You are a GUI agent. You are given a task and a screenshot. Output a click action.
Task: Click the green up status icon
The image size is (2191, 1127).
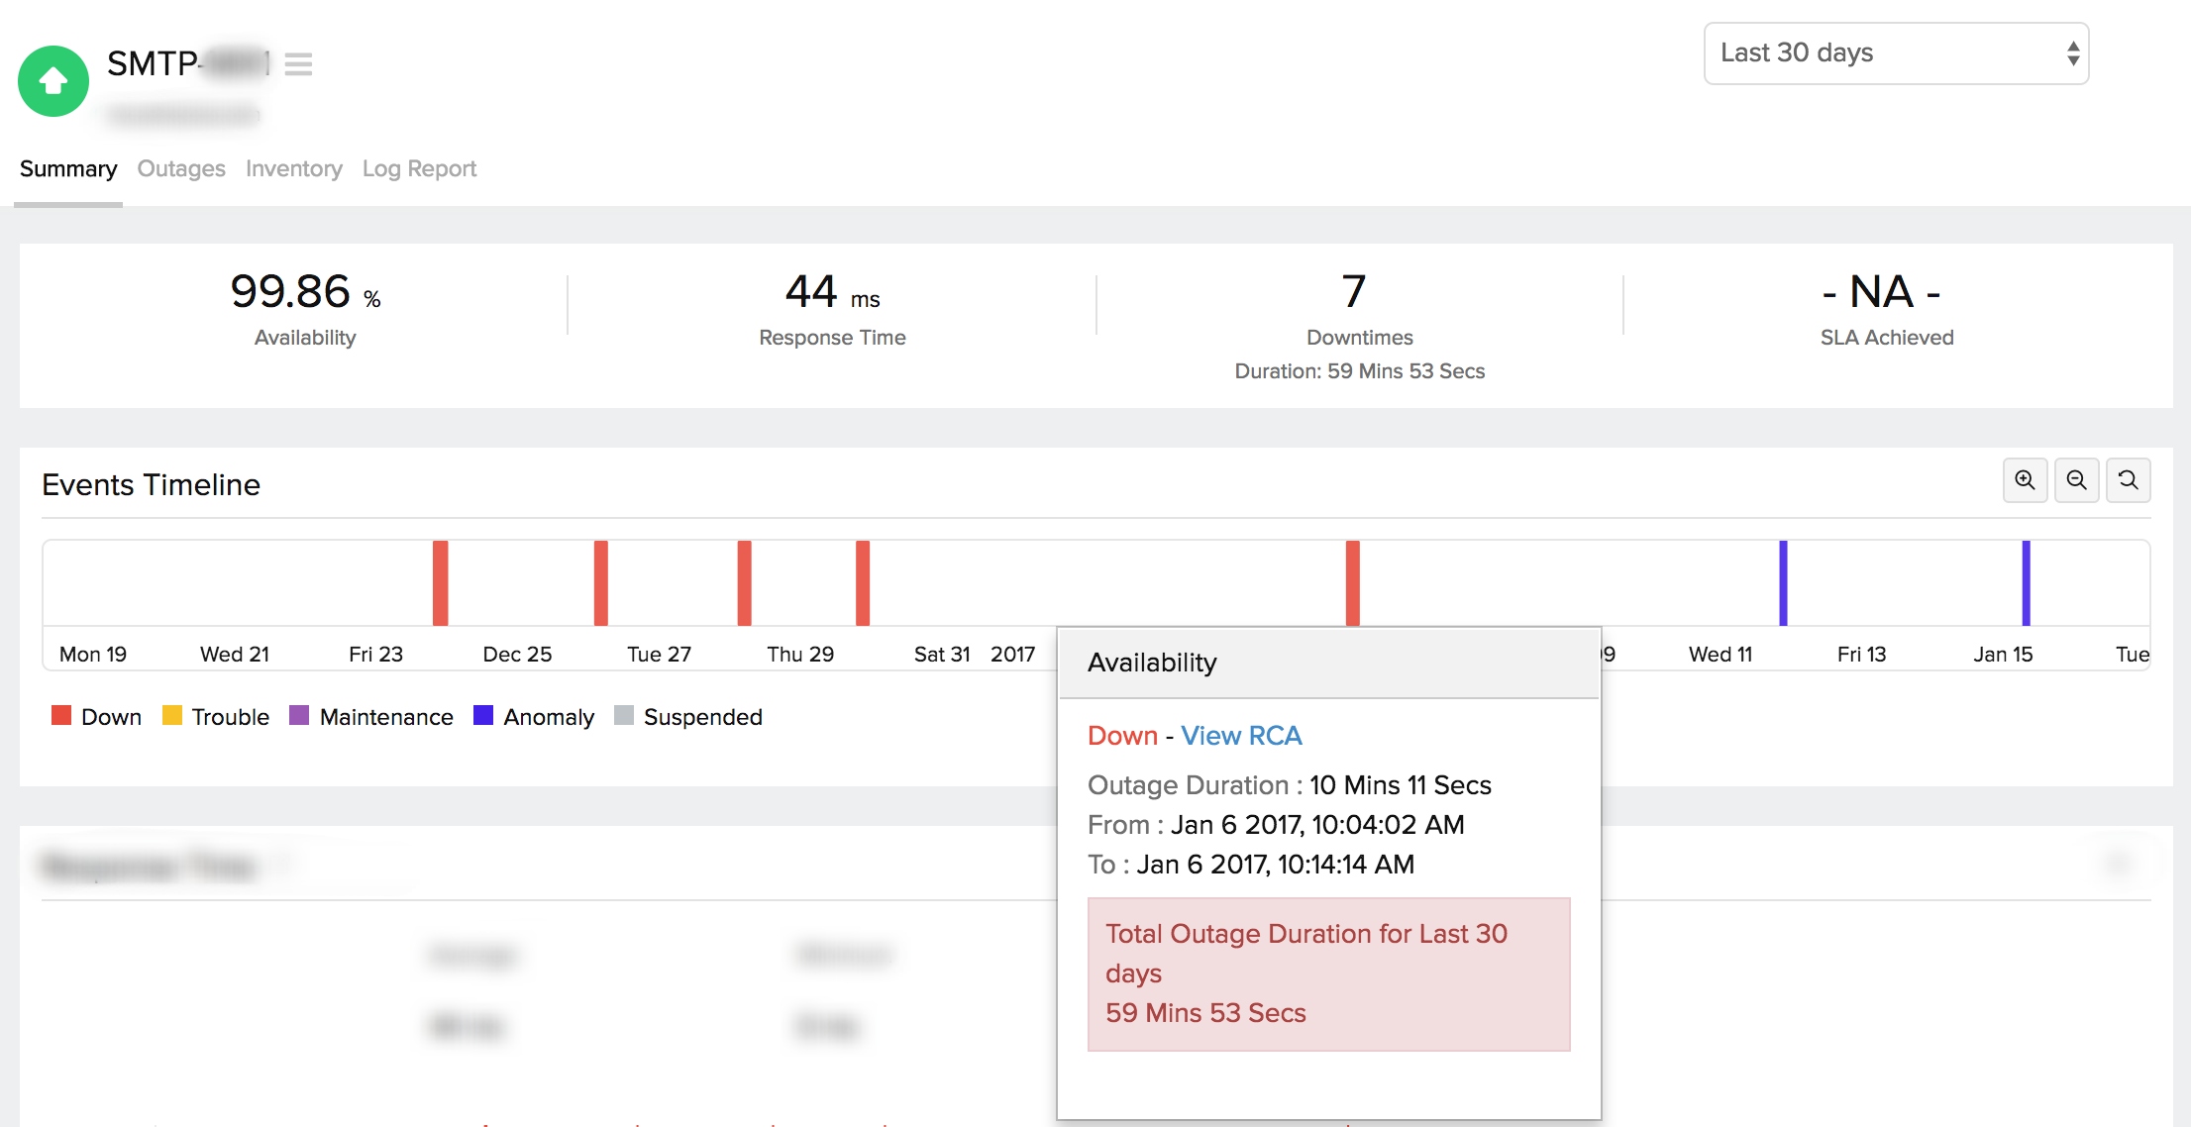(x=53, y=81)
